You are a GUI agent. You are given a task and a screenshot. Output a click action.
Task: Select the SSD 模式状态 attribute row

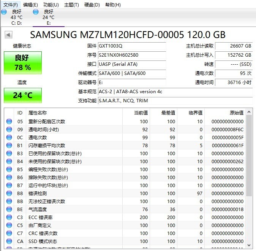(x=125, y=241)
